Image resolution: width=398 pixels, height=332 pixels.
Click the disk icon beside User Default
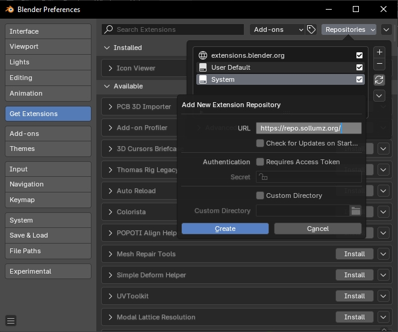(x=203, y=67)
